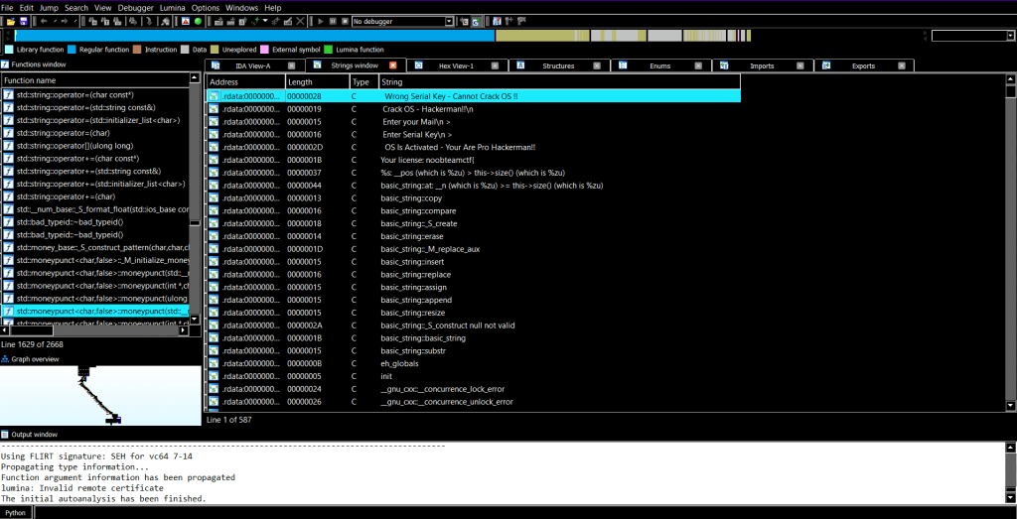The width and height of the screenshot is (1017, 519).
Task: Open the 'No debugger' selection dropdown
Action: (450, 21)
